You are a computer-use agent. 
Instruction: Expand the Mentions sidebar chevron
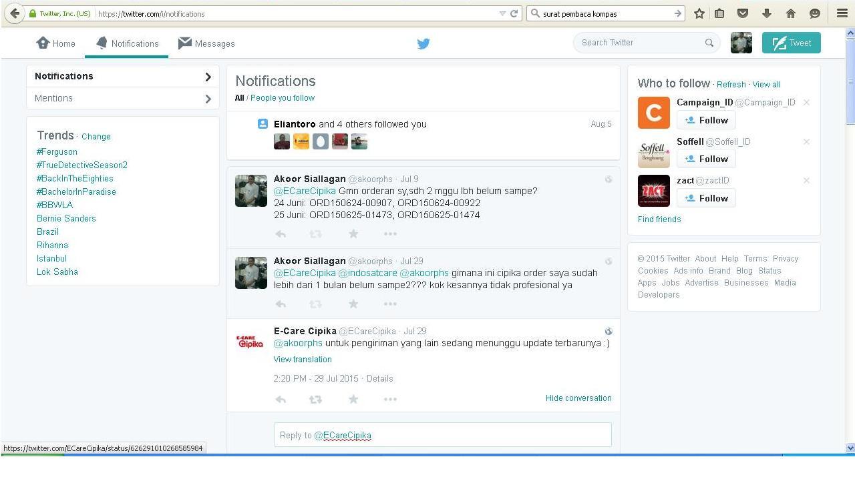[208, 99]
